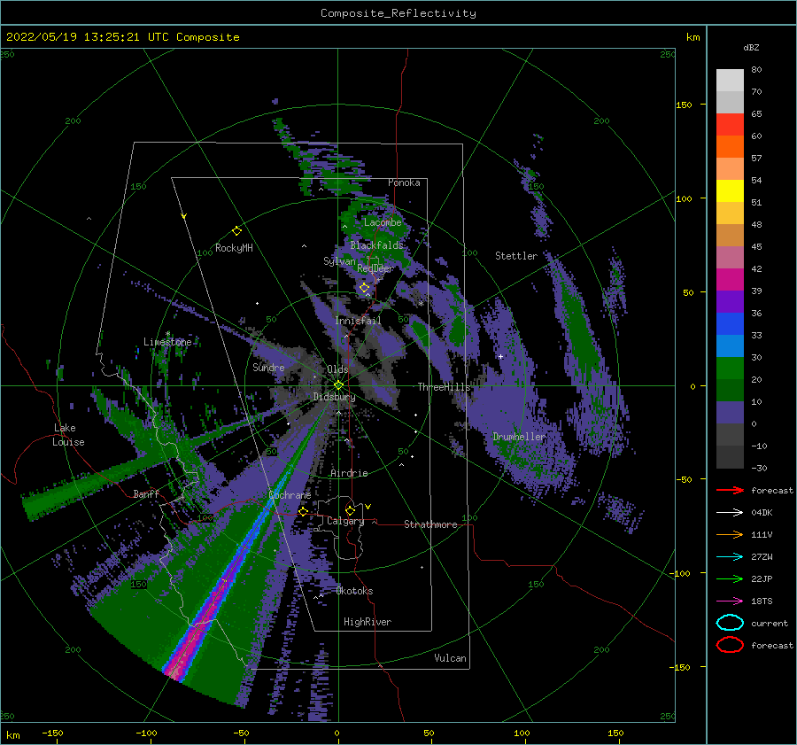Click the blue 36 dBZ color swatch
This screenshot has height=745, width=797.
730,323
